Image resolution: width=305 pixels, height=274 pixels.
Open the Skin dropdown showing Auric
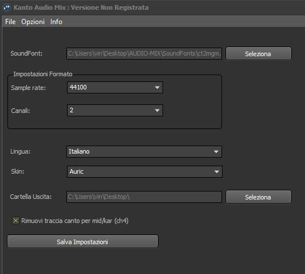[x=145, y=172]
